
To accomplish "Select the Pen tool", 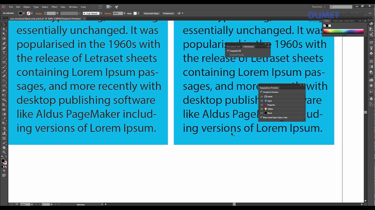I will pyautogui.click(x=4, y=43).
